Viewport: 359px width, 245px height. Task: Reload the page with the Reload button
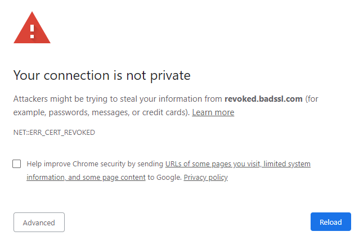331,222
